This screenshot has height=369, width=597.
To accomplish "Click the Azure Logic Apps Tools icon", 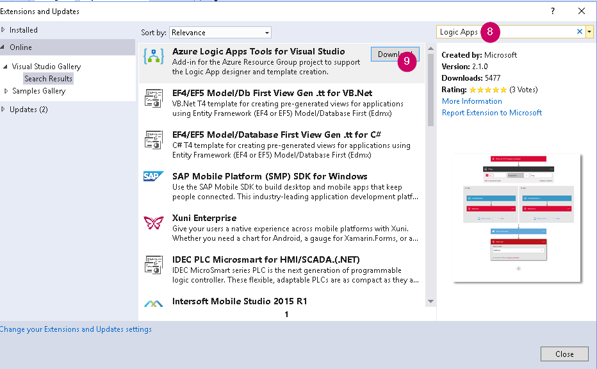I will pyautogui.click(x=154, y=56).
